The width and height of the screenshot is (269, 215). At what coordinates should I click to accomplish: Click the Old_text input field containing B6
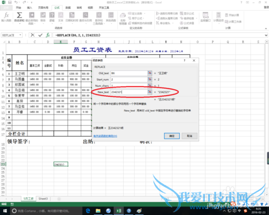point(129,73)
